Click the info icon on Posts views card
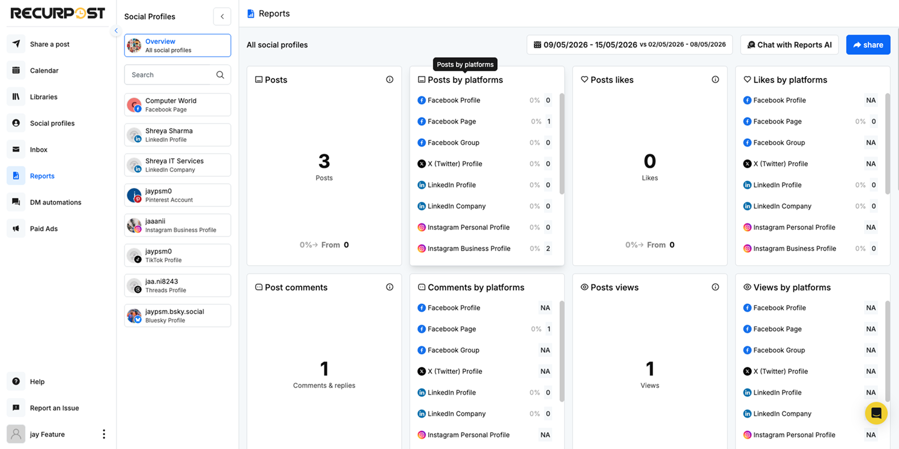The width and height of the screenshot is (899, 449). pos(715,287)
